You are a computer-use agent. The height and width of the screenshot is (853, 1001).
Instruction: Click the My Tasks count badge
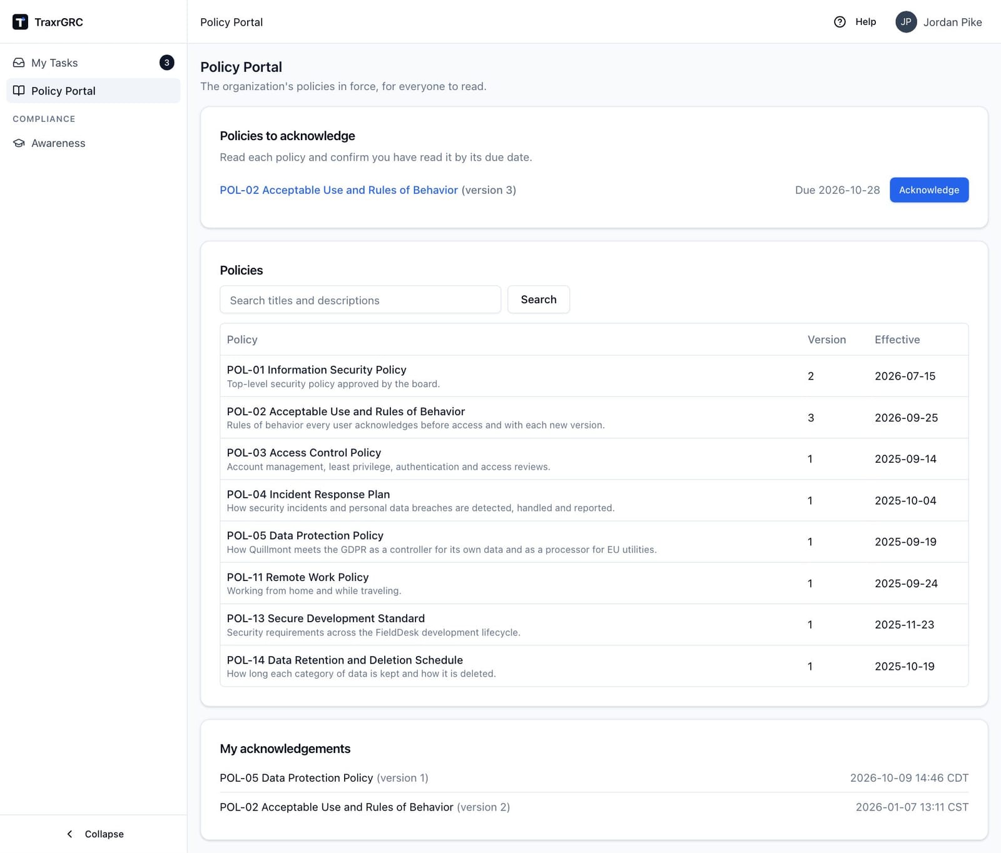166,63
